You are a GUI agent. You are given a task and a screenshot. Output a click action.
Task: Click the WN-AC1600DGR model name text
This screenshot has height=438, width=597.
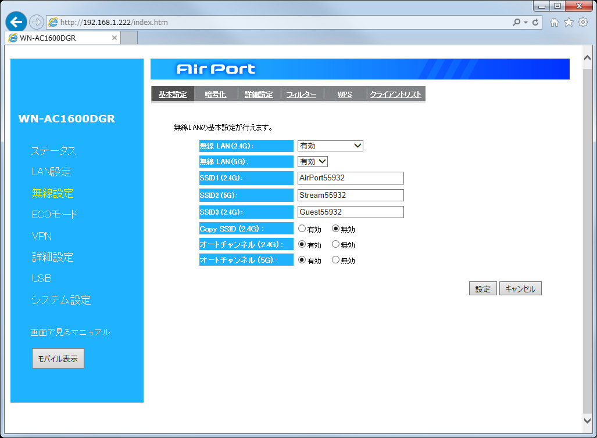coord(67,118)
